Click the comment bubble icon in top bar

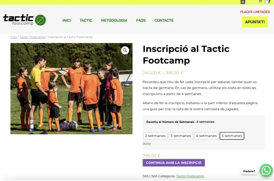coord(243,2)
